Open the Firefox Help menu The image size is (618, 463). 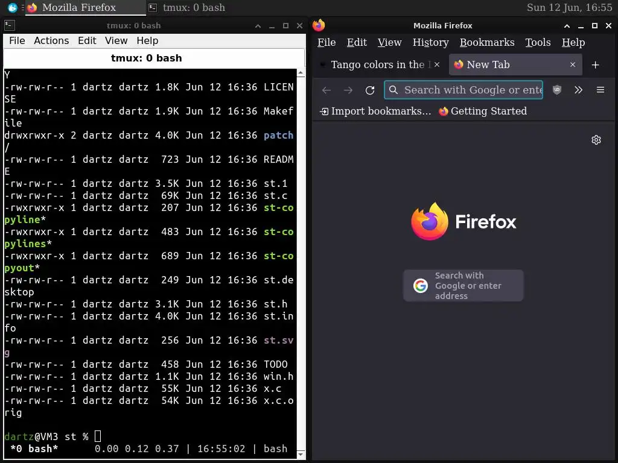573,42
